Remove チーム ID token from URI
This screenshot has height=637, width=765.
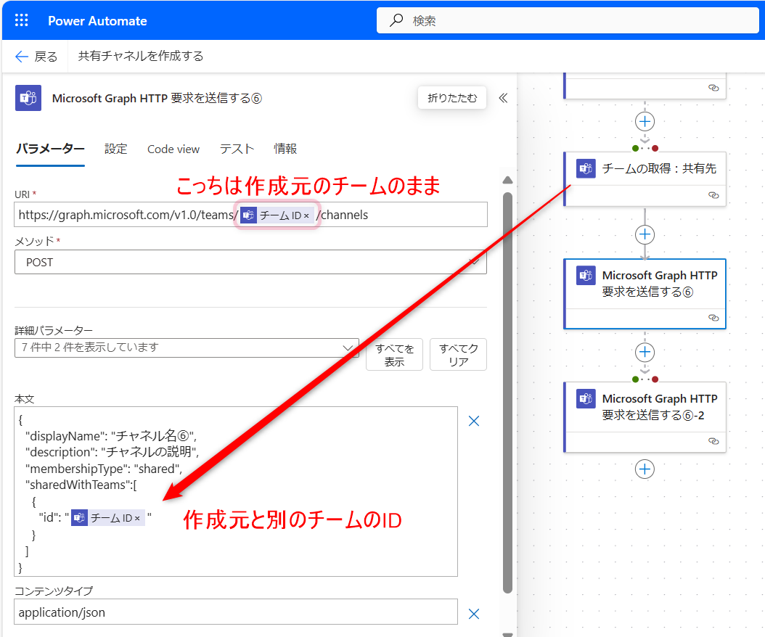[306, 215]
